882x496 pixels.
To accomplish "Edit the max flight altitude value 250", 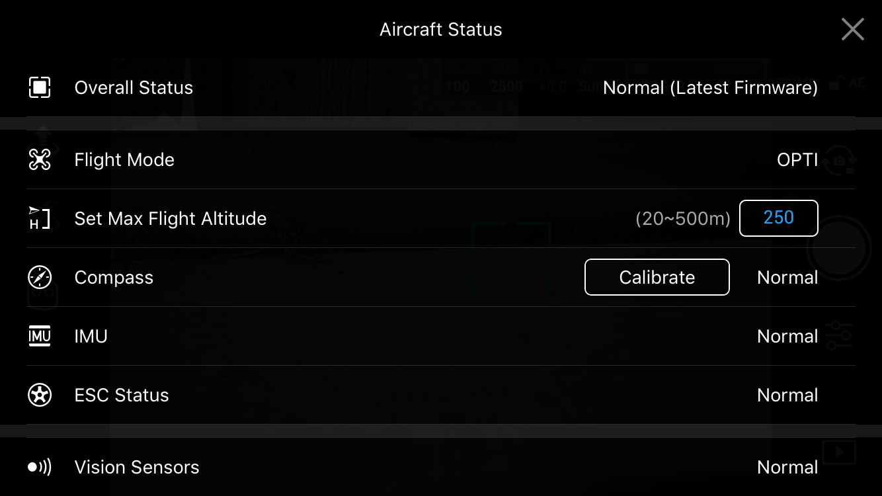I will (x=778, y=218).
